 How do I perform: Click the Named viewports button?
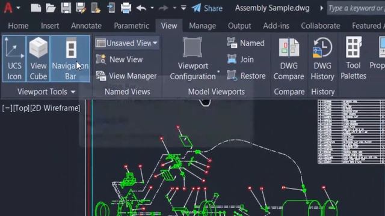pyautogui.click(x=245, y=43)
